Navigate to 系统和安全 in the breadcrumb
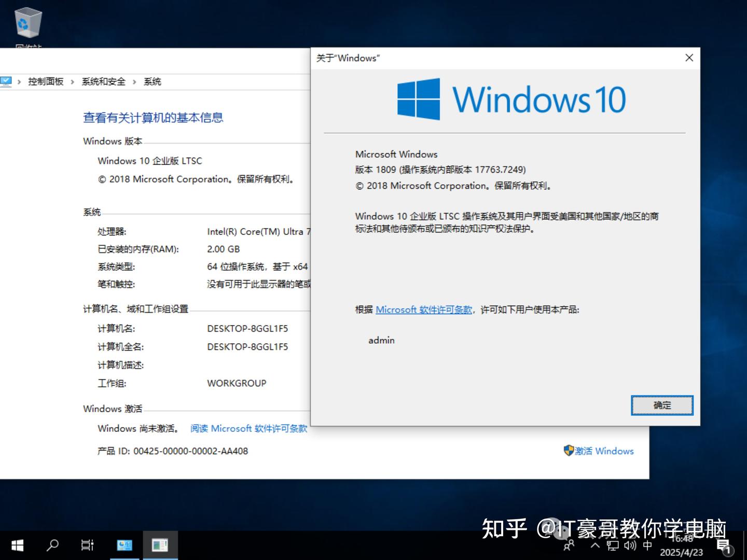 [x=103, y=81]
